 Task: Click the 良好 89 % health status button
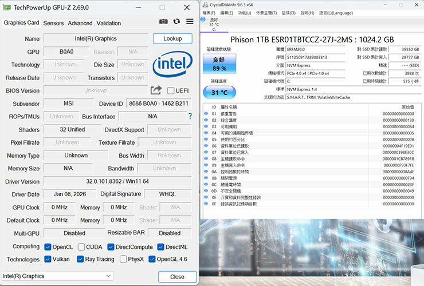click(219, 63)
